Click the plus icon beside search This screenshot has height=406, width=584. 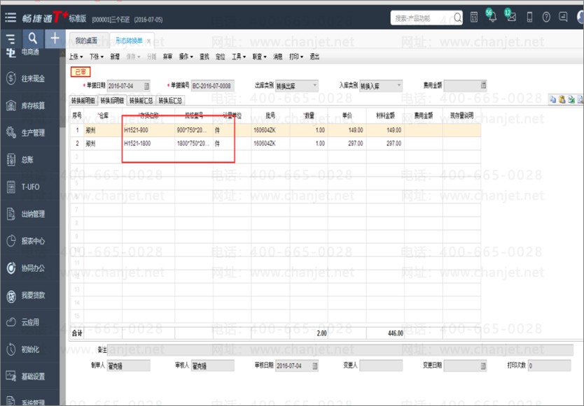pyautogui.click(x=55, y=38)
